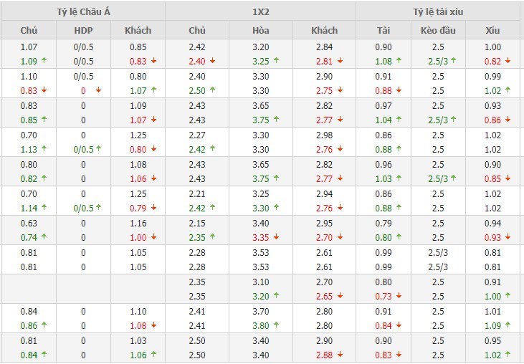Select the 1X2 column group header
Viewport: 524px width, 364px height.
tap(262, 11)
